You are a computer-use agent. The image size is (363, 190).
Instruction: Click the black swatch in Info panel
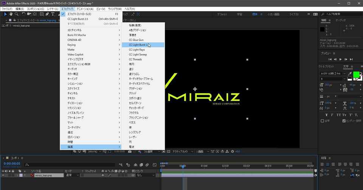322,29
